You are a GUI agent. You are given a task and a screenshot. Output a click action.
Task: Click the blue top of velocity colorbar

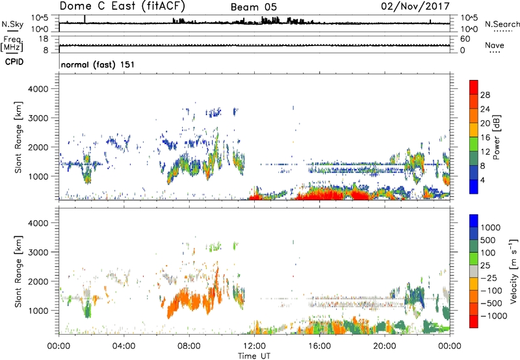(474, 221)
